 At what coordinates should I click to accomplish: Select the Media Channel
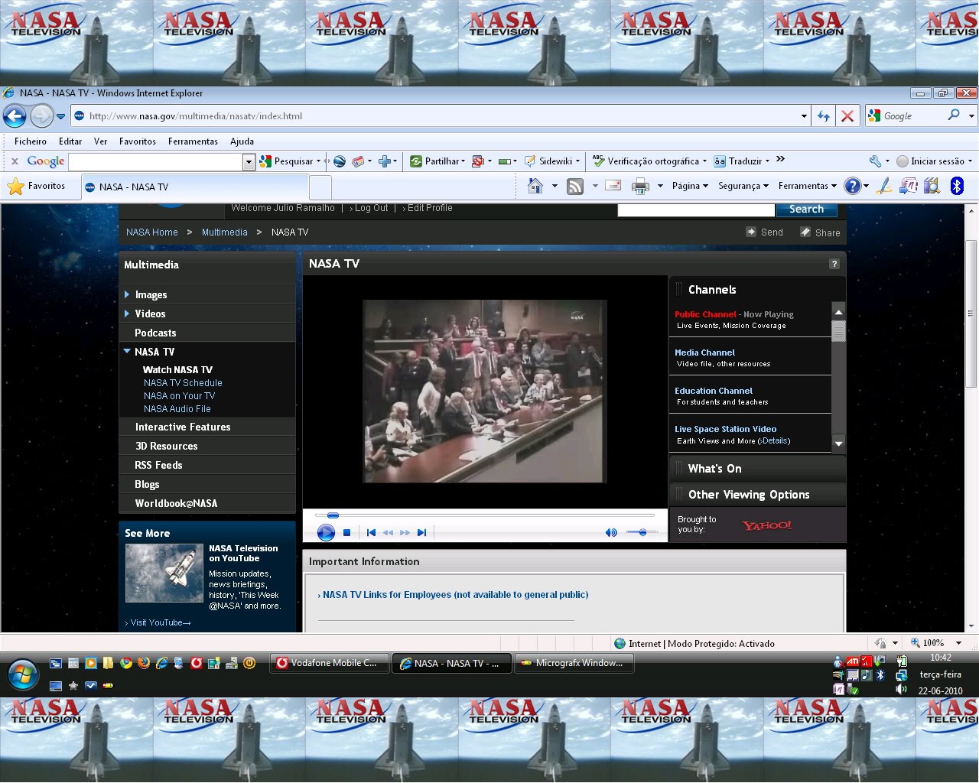704,353
